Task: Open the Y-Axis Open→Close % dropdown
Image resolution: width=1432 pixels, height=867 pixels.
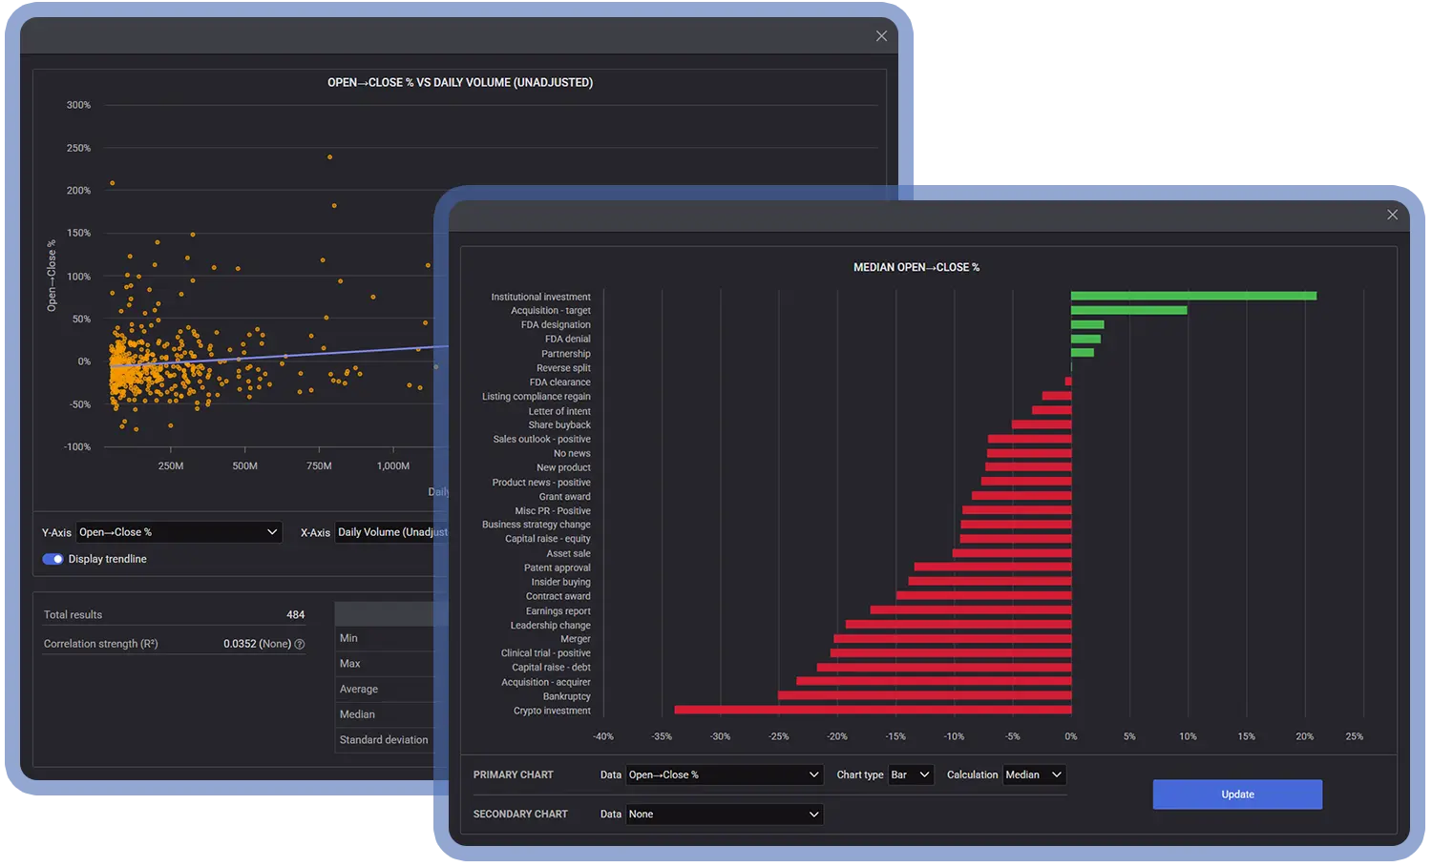Action: coord(179,532)
